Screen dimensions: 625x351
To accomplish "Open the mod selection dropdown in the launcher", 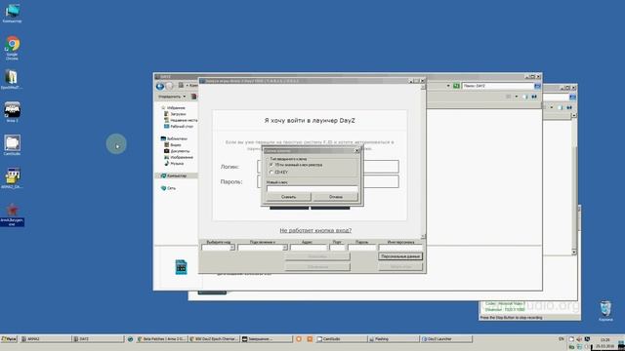I will tap(232, 248).
